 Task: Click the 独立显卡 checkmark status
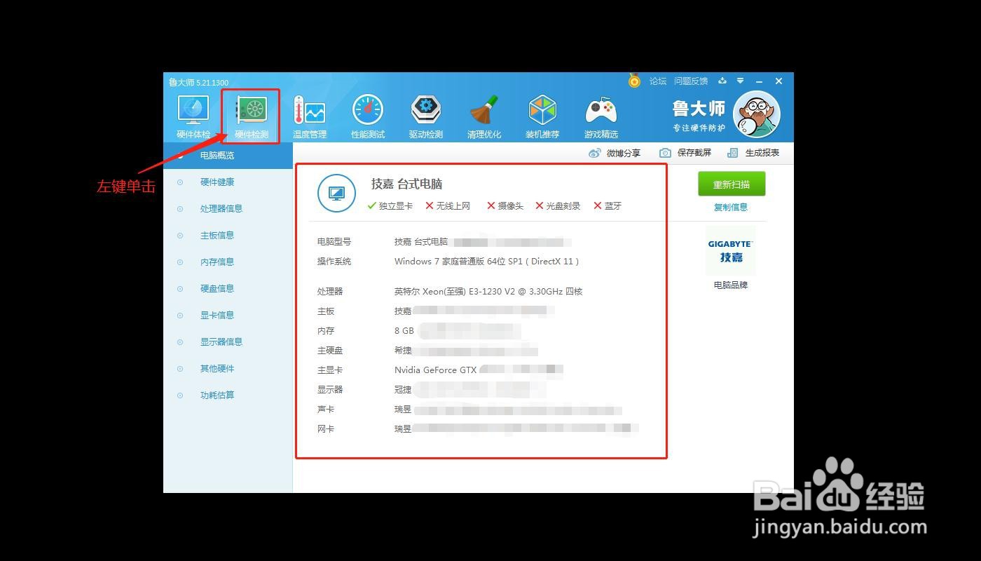click(x=390, y=206)
